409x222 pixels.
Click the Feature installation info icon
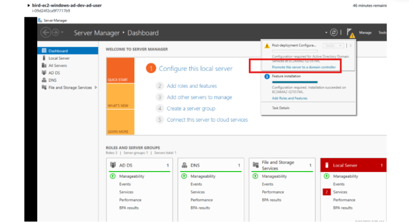pos(267,77)
